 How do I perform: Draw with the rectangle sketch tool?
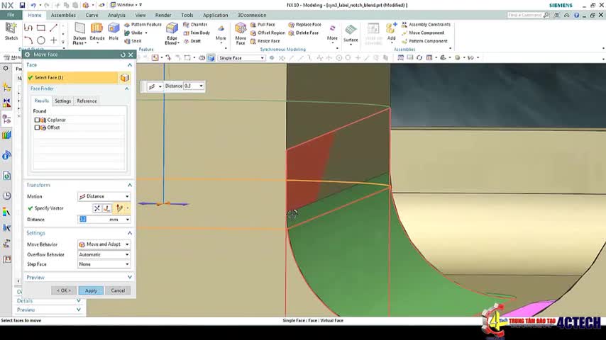pos(41,28)
